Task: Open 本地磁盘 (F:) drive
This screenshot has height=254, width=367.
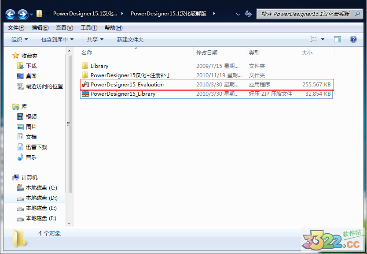Action: (41, 218)
